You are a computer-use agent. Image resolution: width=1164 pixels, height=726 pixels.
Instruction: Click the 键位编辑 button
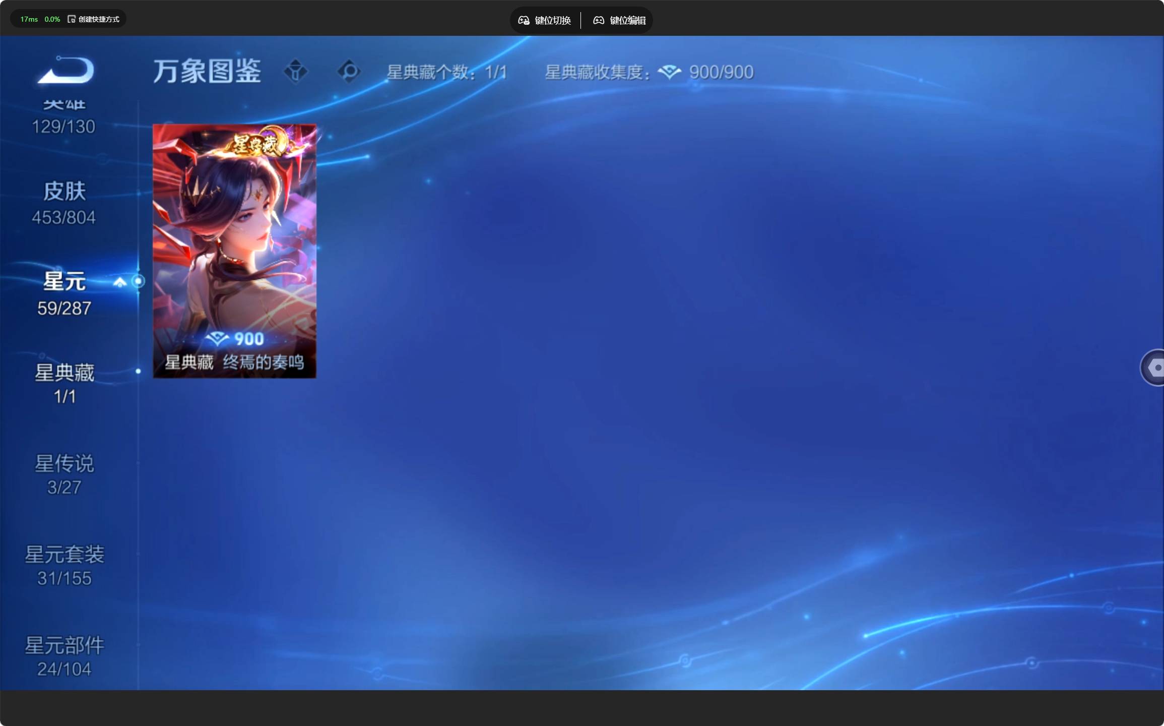[x=619, y=20]
